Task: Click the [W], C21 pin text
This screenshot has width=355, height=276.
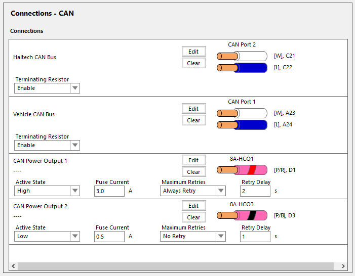Action: point(285,56)
